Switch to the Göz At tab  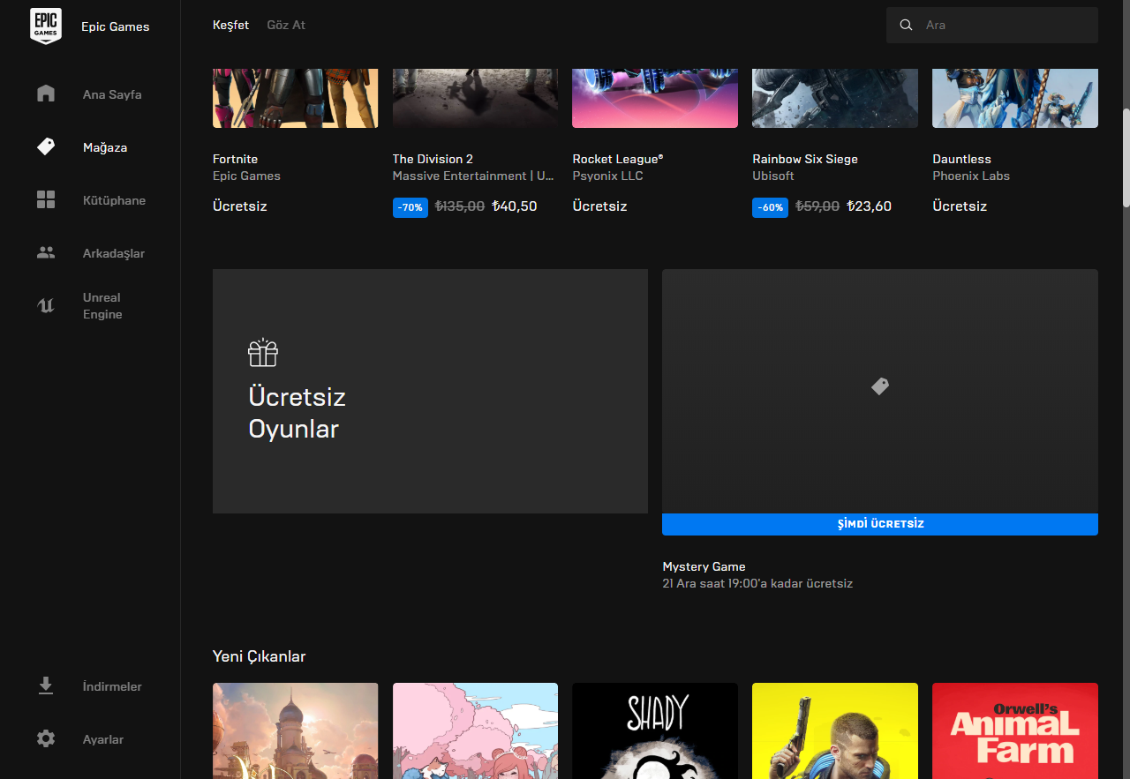tap(286, 25)
